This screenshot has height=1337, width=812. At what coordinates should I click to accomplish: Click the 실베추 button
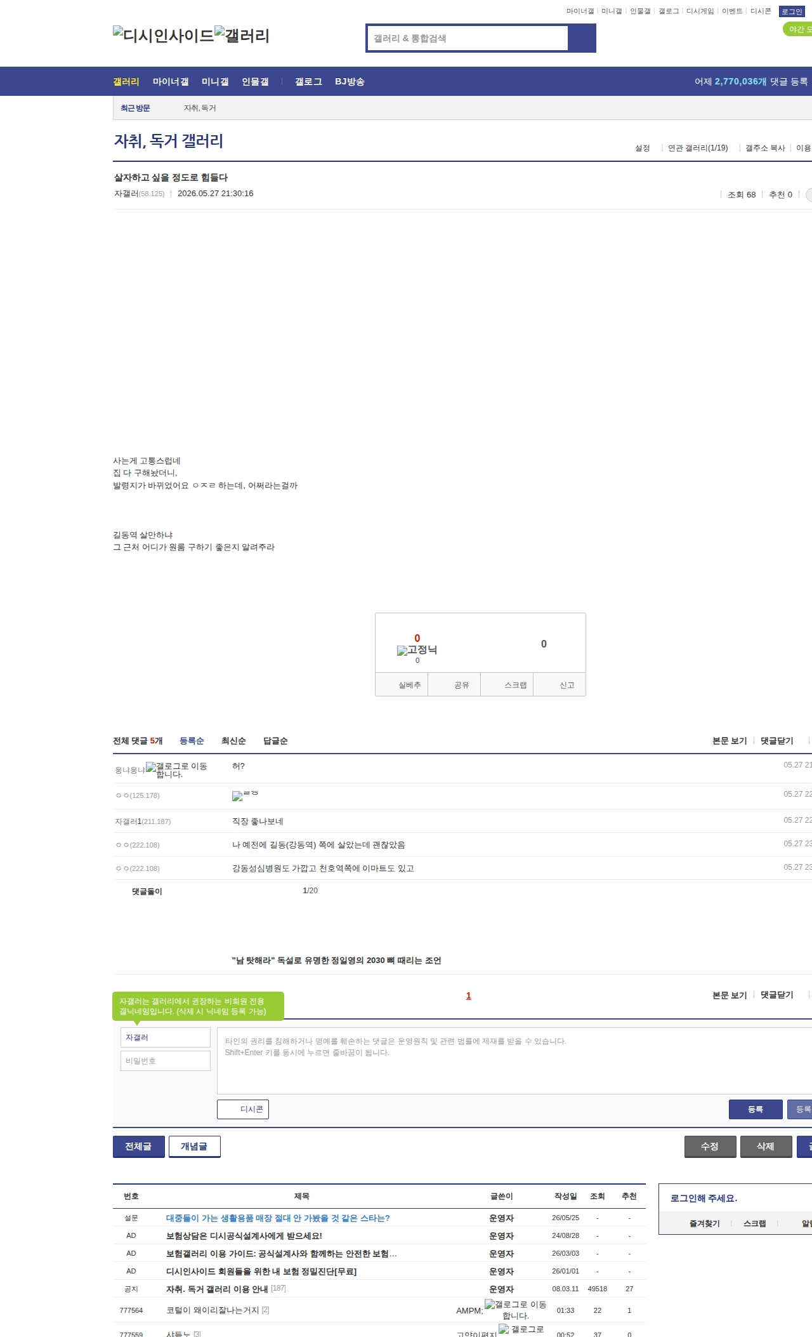tap(402, 685)
